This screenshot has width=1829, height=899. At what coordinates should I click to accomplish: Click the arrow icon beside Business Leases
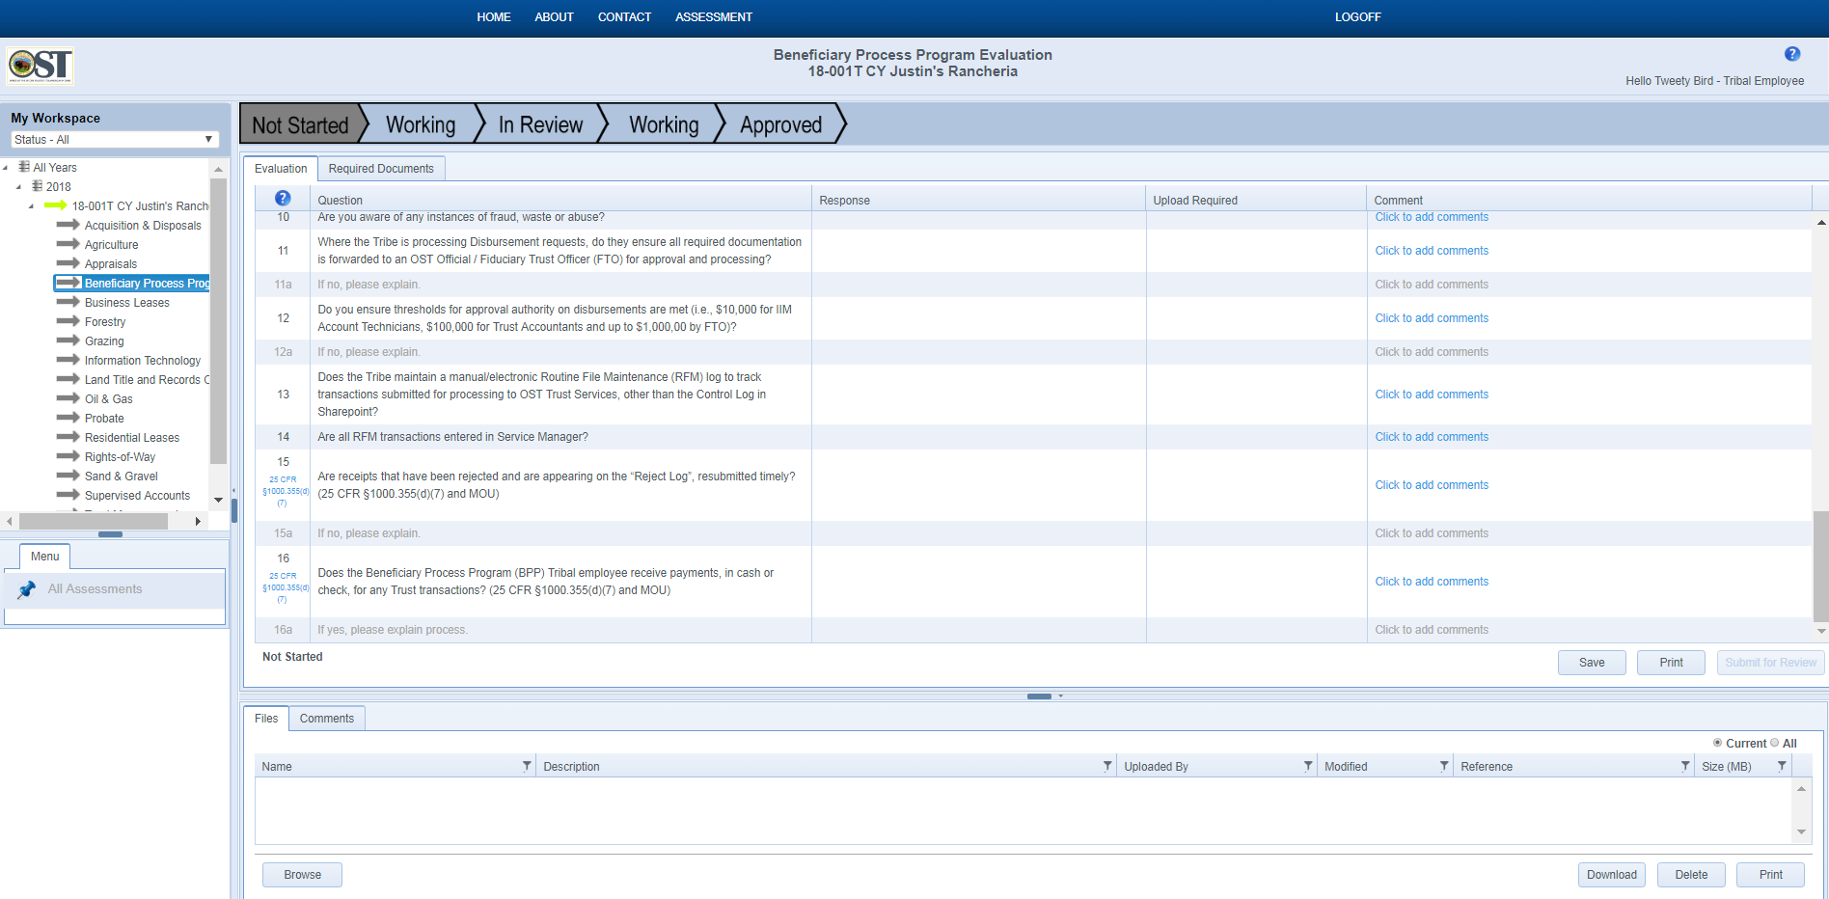coord(68,302)
